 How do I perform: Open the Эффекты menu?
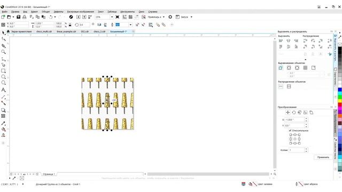pos(58,12)
